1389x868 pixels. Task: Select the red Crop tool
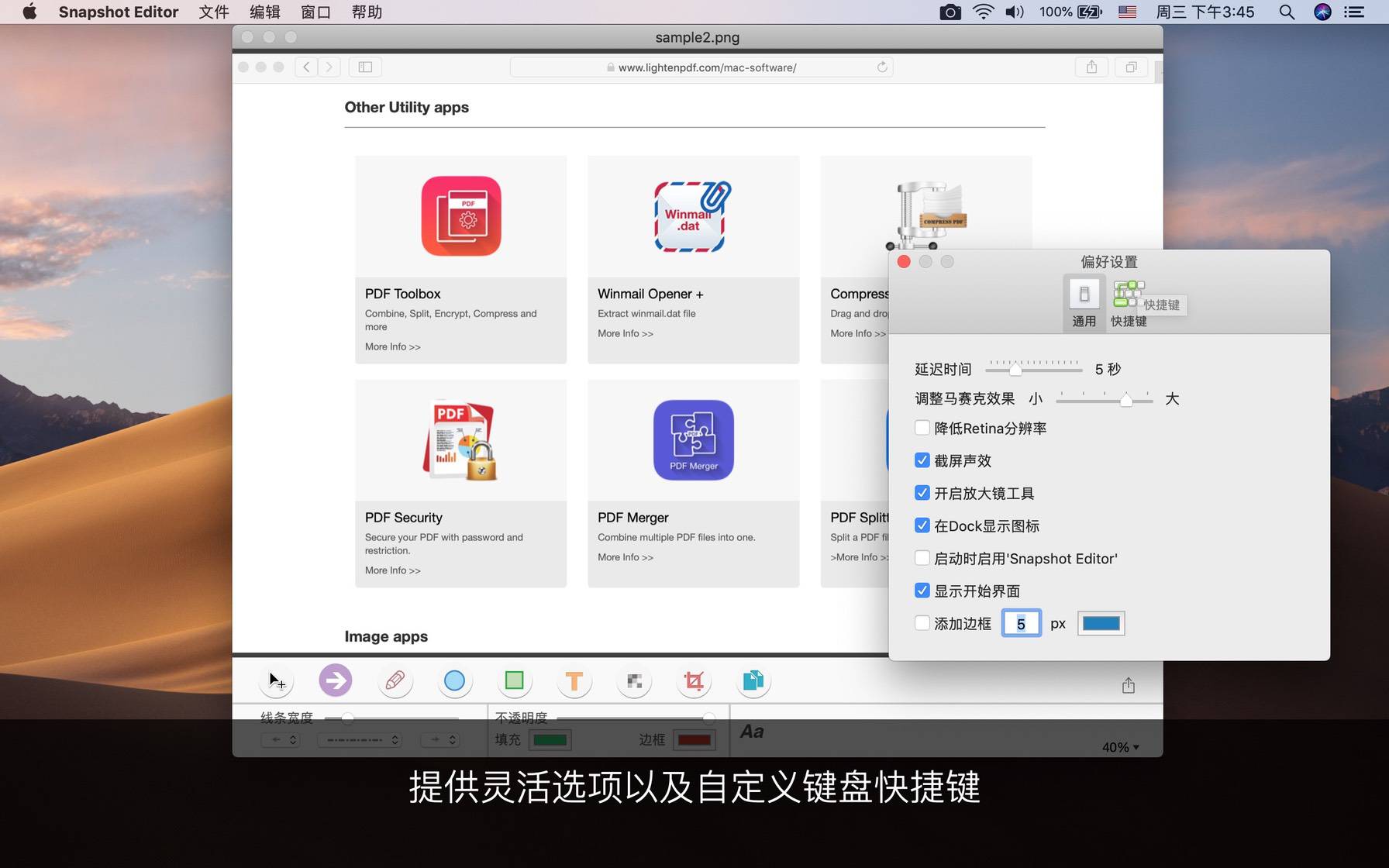pyautogui.click(x=694, y=681)
